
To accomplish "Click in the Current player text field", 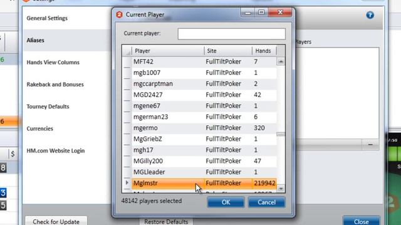I will click(231, 34).
